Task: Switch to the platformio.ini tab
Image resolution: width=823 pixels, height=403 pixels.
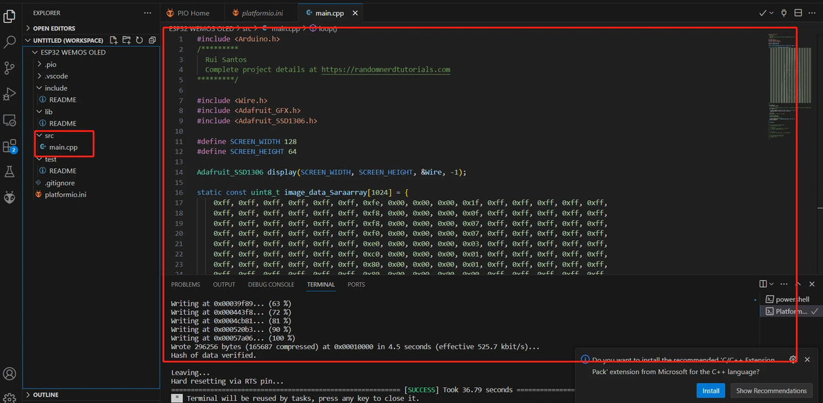Action: coord(261,13)
